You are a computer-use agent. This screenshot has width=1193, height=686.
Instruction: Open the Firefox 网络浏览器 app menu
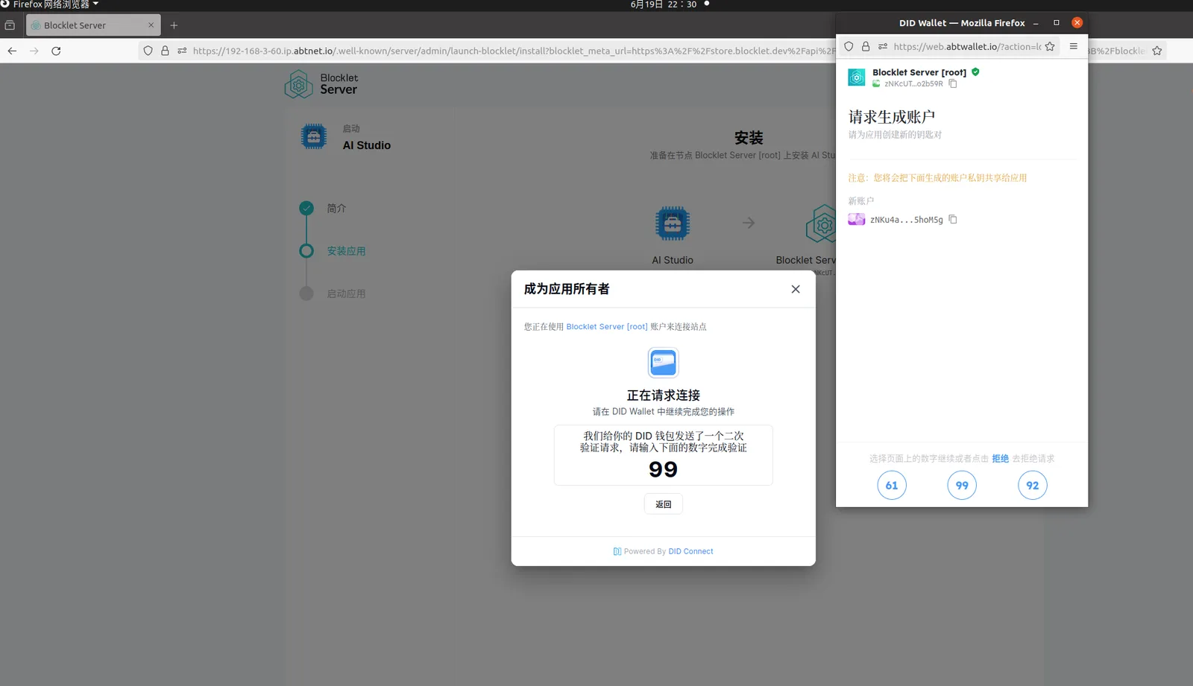pyautogui.click(x=50, y=4)
